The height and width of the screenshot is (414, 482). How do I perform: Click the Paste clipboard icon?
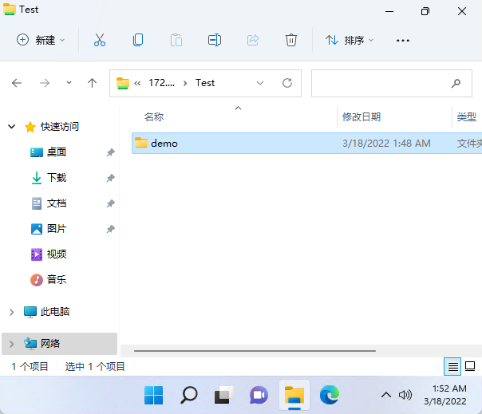(176, 40)
